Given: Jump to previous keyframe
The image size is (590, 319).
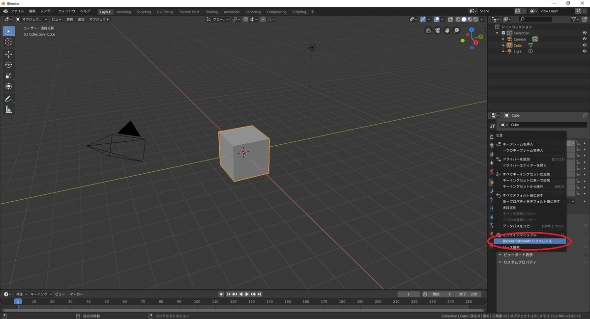Looking at the screenshot, I should tap(235, 294).
